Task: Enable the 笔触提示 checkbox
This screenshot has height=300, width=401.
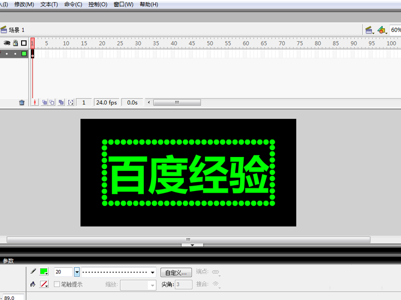Action: click(57, 284)
